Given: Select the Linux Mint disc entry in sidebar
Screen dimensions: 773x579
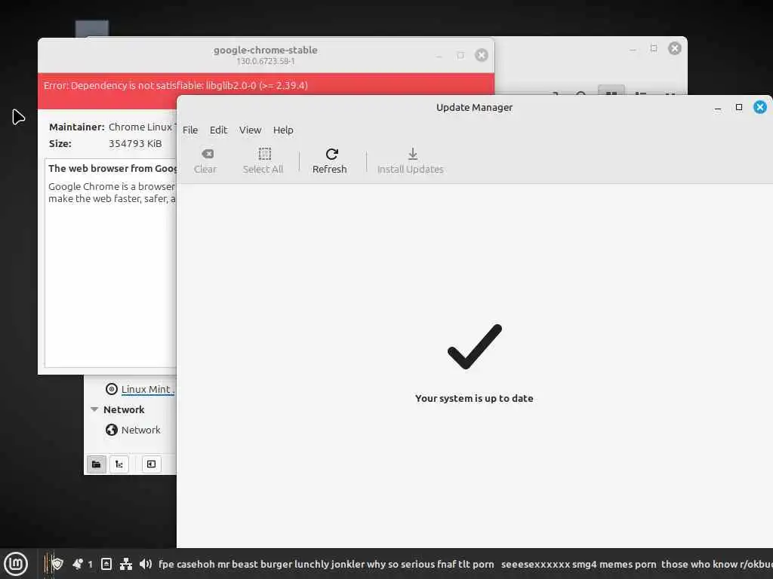Looking at the screenshot, I should pos(139,390).
